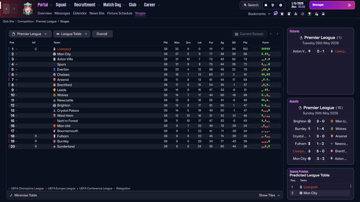Viewport: 360px width, 202px height.
Task: Click Club Site breadcrumb link
Action: (x=8, y=21)
